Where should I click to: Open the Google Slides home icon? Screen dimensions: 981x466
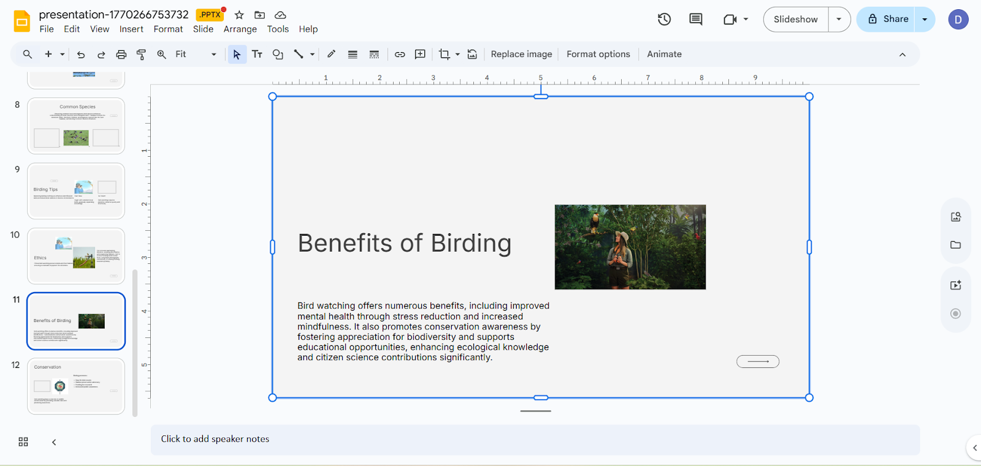[22, 21]
